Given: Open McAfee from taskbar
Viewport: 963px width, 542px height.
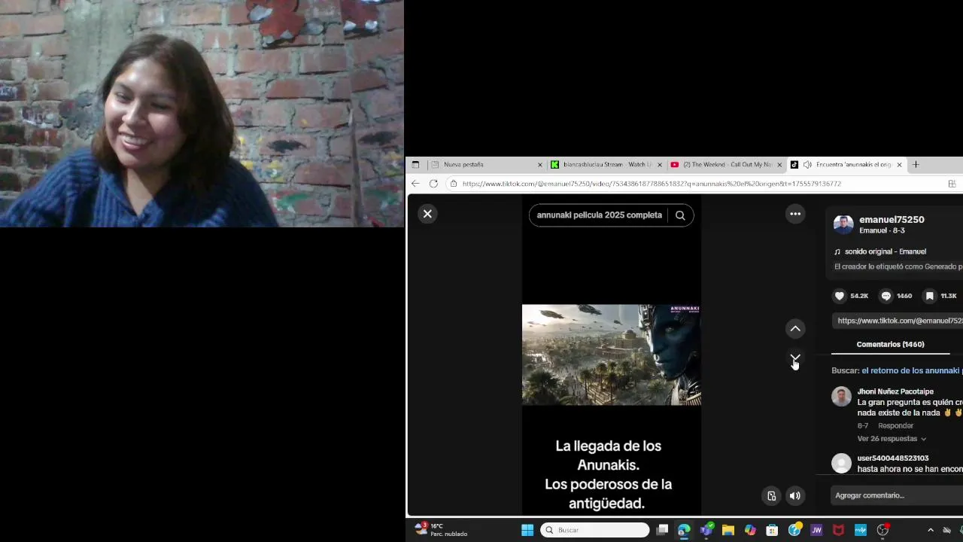Looking at the screenshot, I should coord(838,530).
